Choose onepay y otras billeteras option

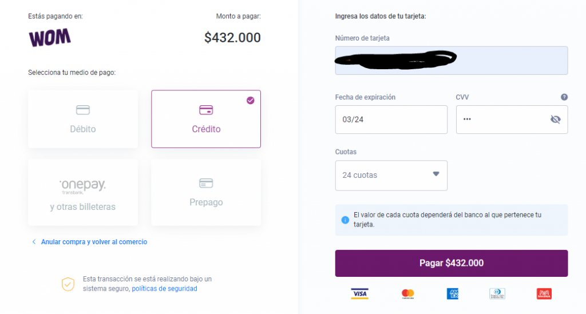coord(83,193)
